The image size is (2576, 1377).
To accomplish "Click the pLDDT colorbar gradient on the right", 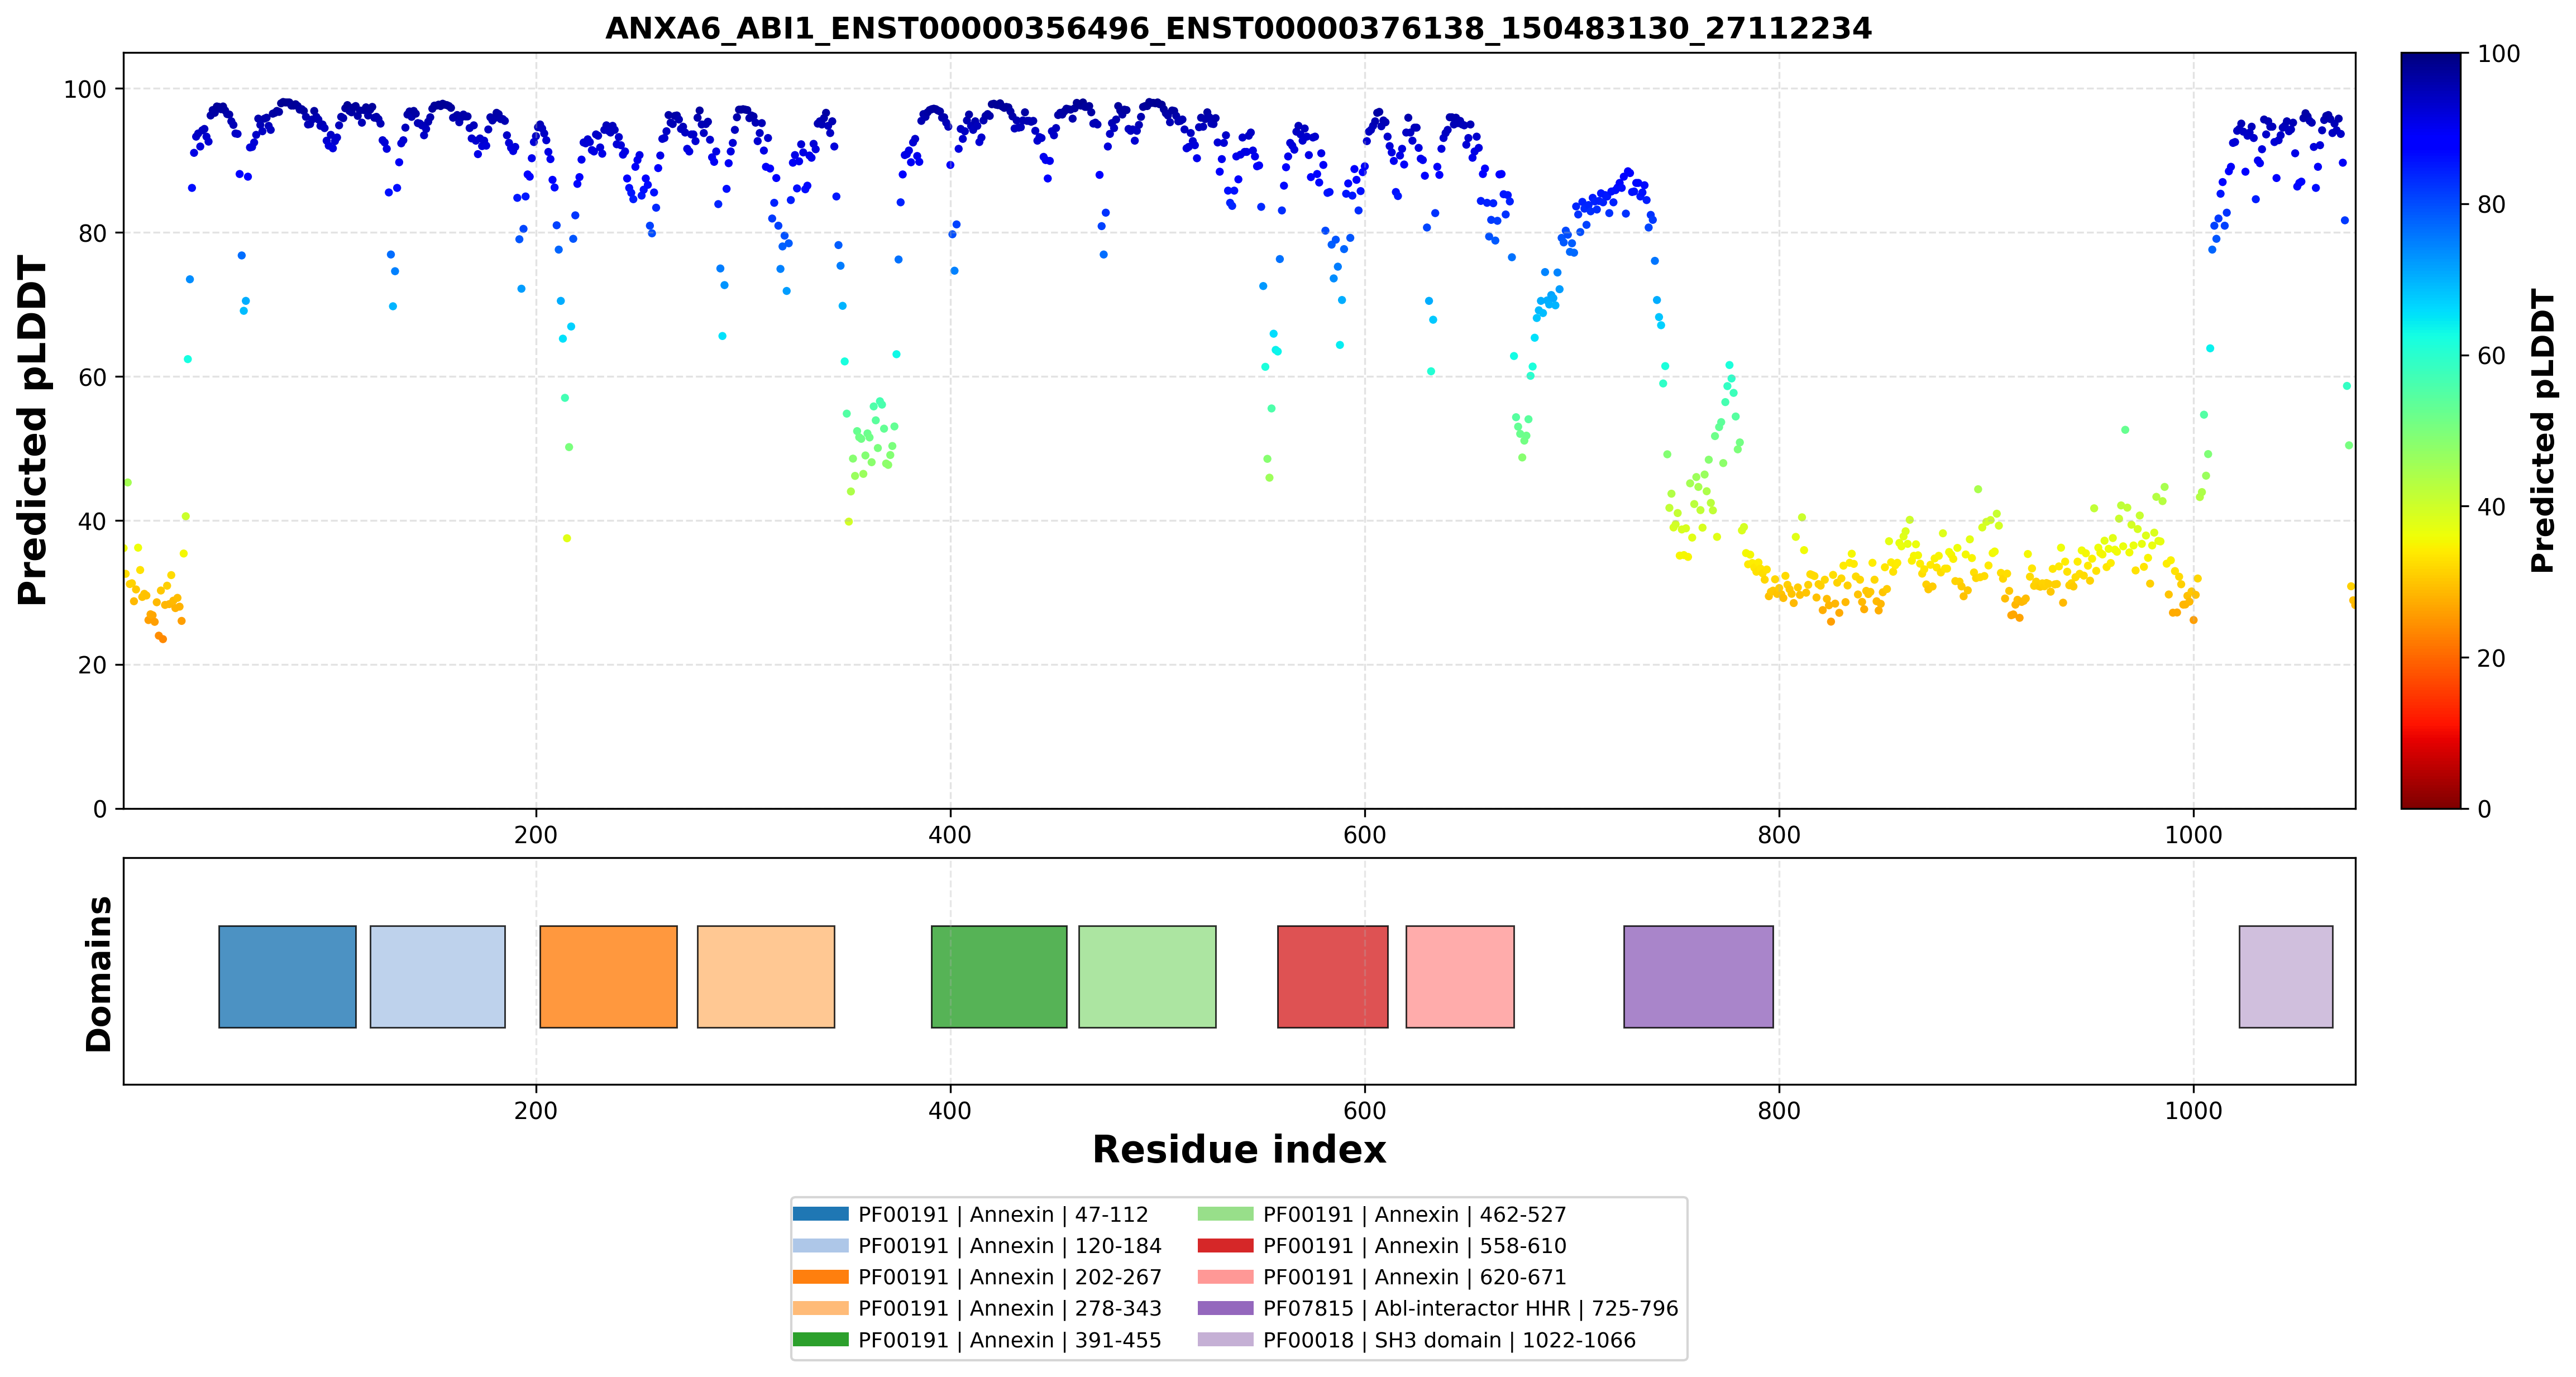I will [x=2430, y=430].
